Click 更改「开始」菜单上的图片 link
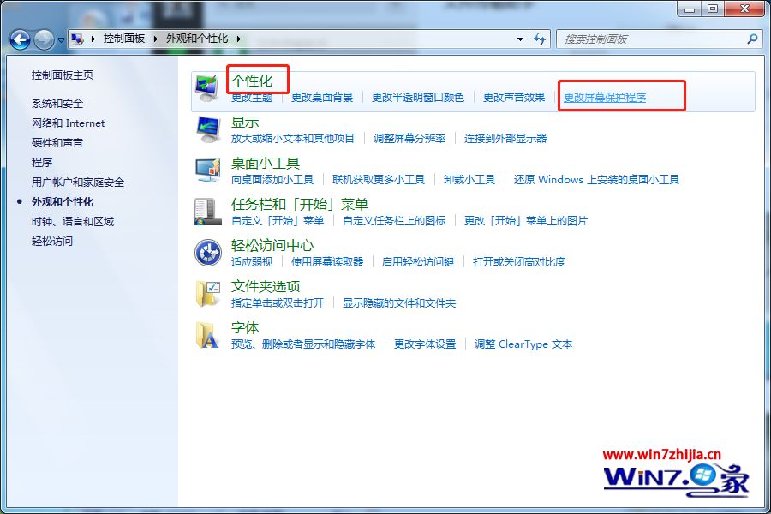This screenshot has width=771, height=514. tap(526, 220)
